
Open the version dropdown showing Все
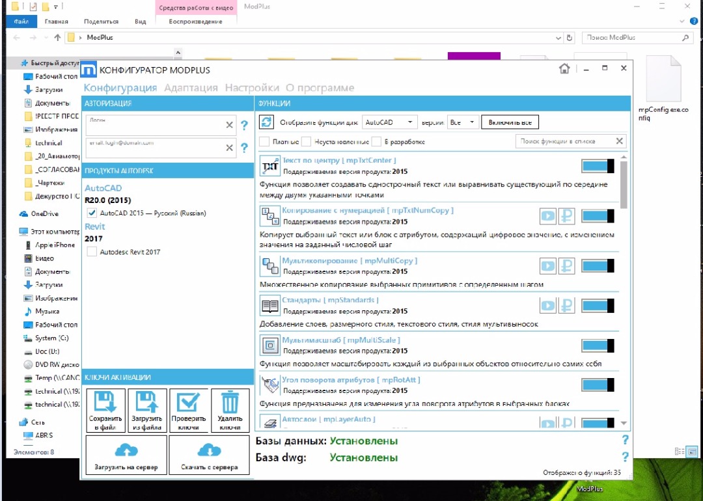coord(463,122)
